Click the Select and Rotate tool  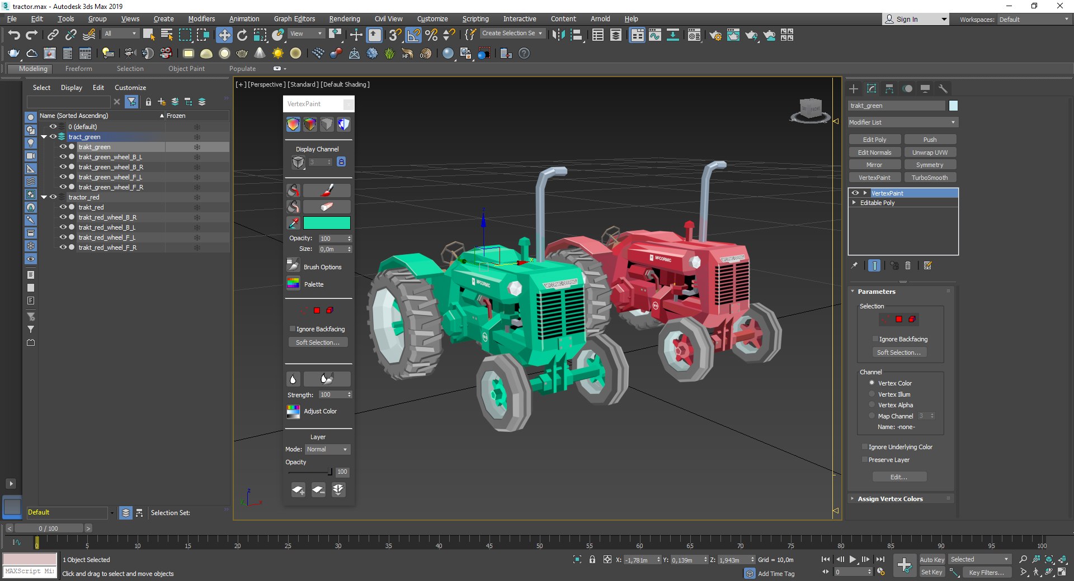pos(242,36)
